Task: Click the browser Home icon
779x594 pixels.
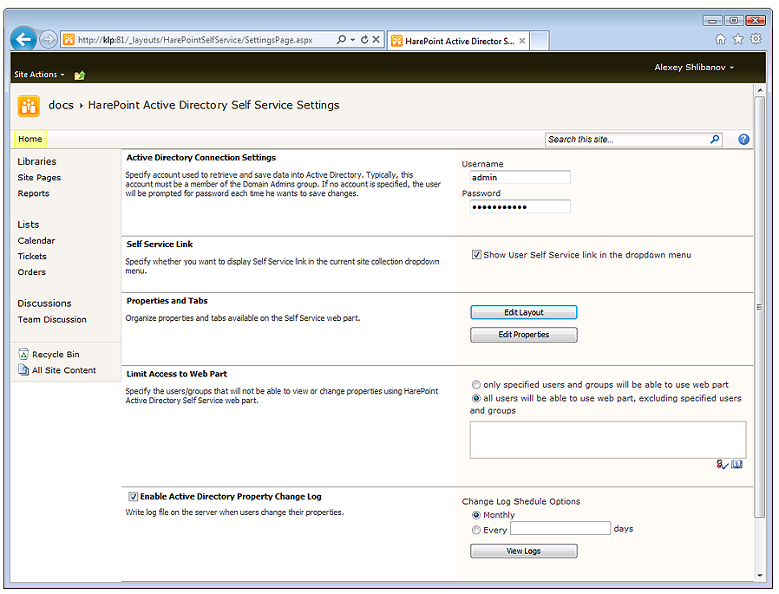Action: click(720, 40)
